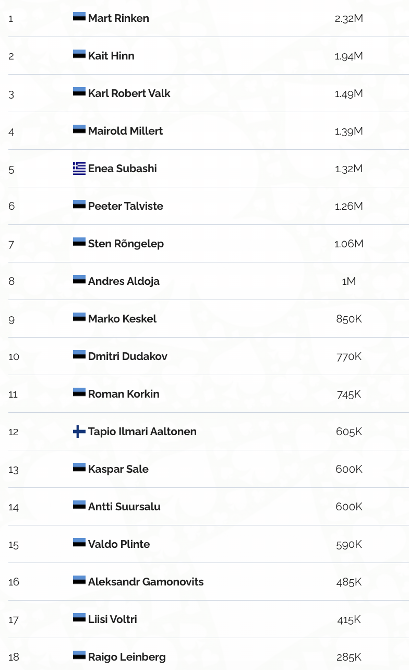Click the flag icon beside Kait Hinn
The width and height of the screenshot is (409, 670).
click(x=79, y=54)
